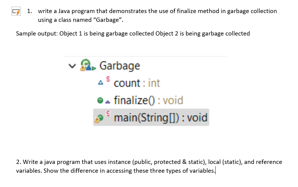Click the main method icon with warning badge
Image resolution: width=298 pixels, height=187 pixels.
tap(99, 118)
